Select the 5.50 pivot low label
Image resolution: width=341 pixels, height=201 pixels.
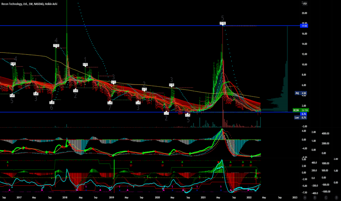75,90
